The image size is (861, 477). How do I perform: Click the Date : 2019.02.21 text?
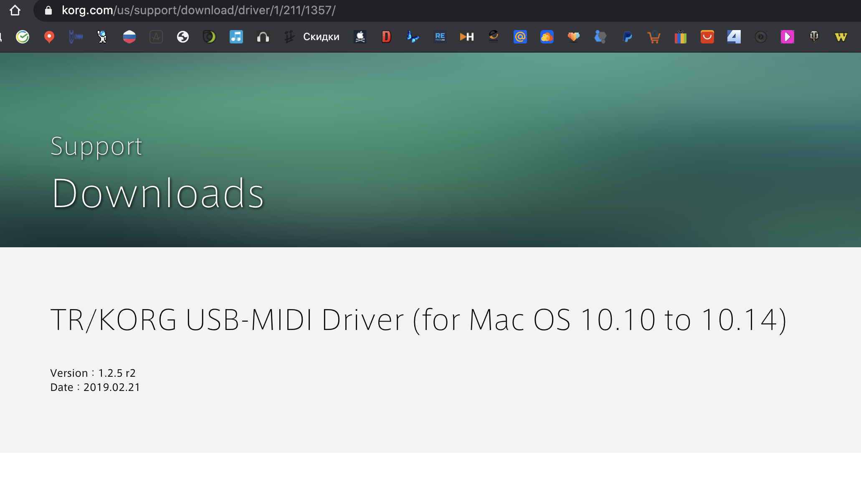tap(95, 387)
